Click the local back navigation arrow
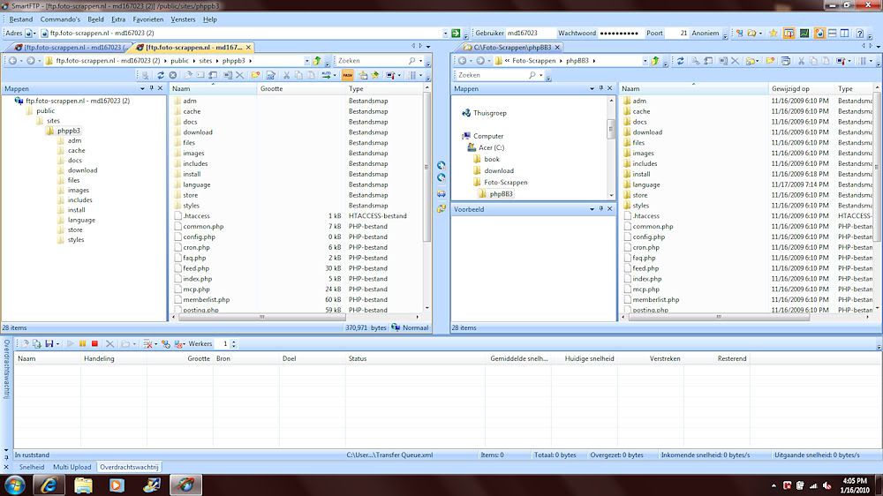This screenshot has height=496, width=883. pyautogui.click(x=463, y=61)
